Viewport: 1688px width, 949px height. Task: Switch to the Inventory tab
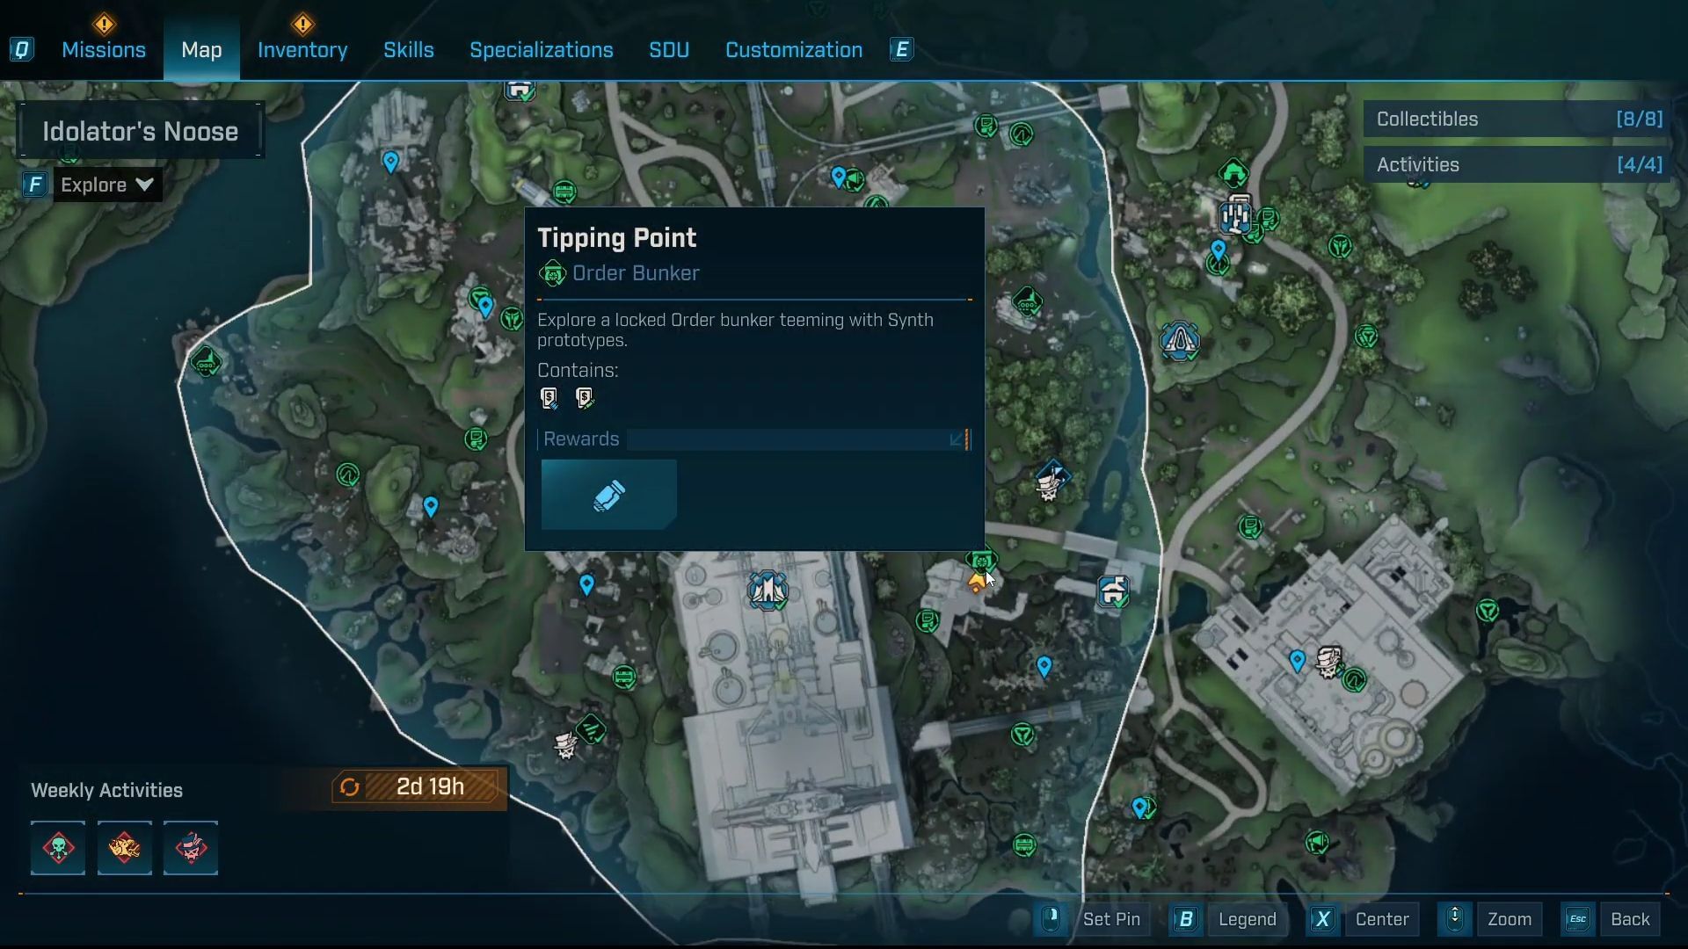[x=302, y=50]
